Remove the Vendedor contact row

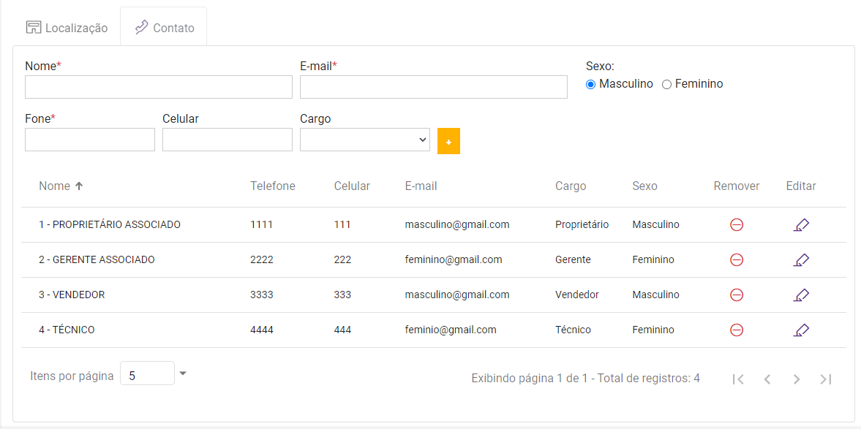pos(737,295)
